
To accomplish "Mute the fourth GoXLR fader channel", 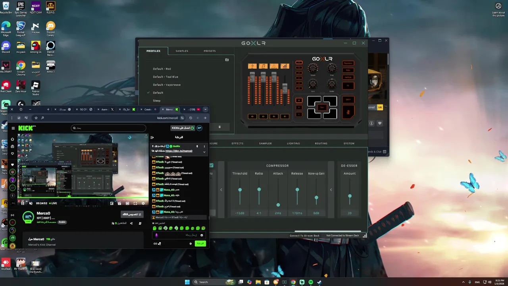I will 285,116.
